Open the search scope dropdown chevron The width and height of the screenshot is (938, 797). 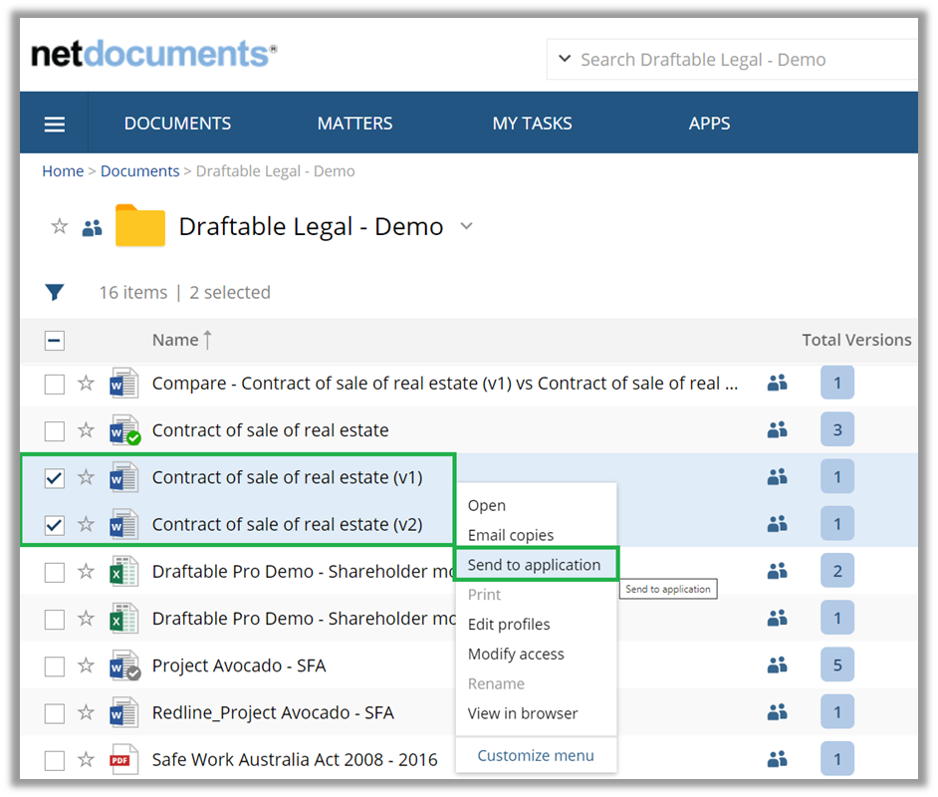565,59
